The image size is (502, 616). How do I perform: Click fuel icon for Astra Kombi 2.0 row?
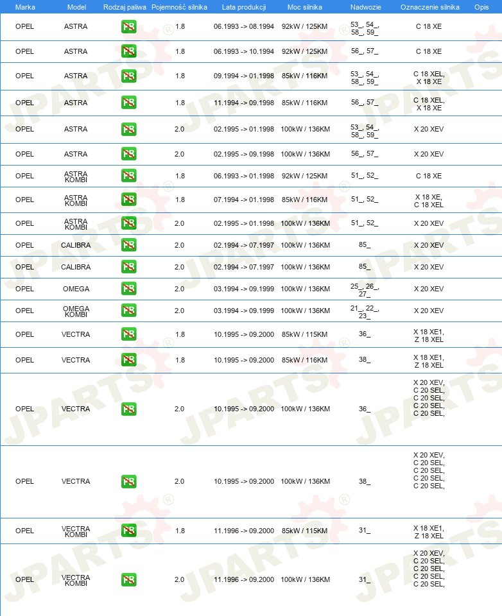[x=128, y=223]
